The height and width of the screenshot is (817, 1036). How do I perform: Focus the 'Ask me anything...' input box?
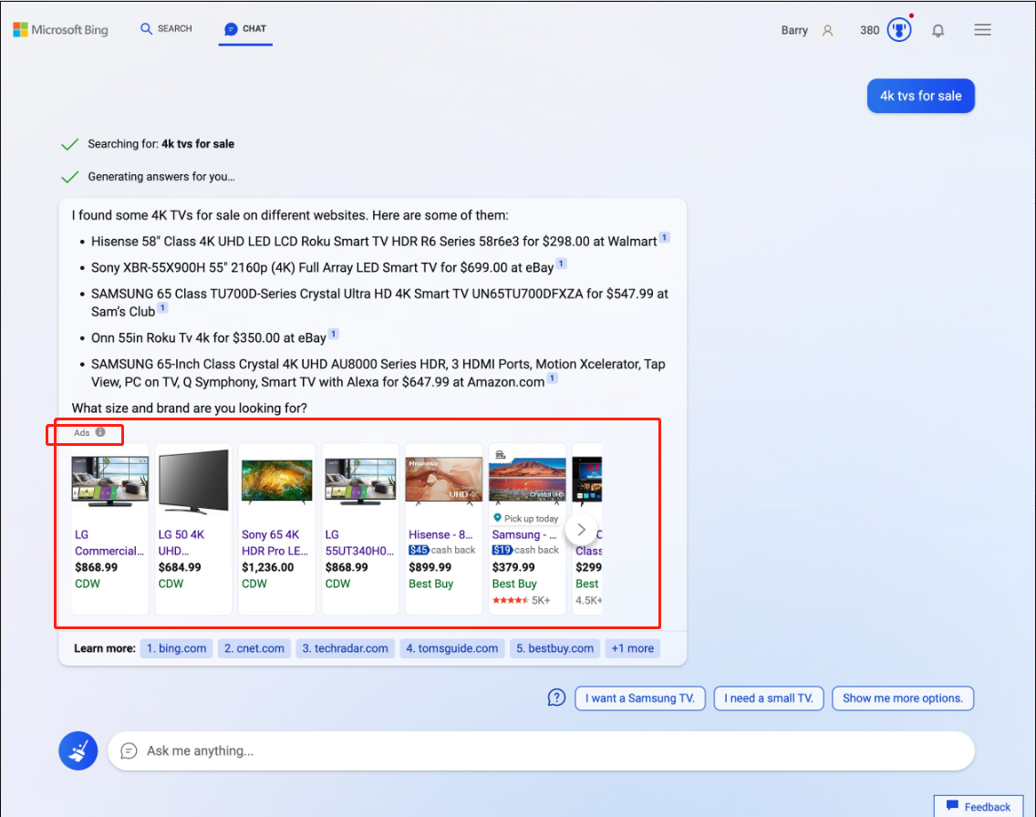[x=541, y=751]
